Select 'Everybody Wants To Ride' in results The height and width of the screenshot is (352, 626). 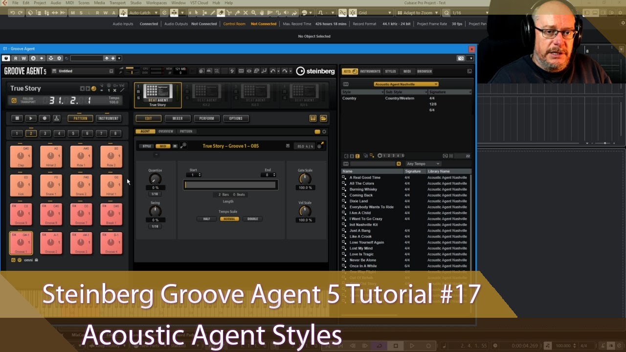(x=372, y=207)
